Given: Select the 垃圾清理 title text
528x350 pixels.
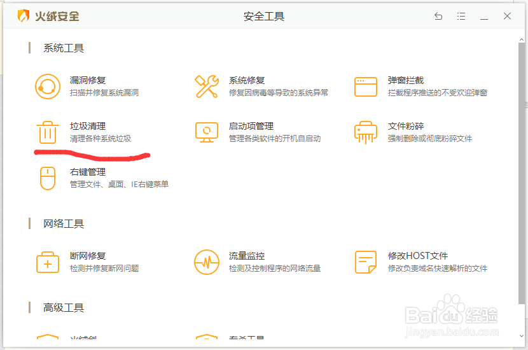Looking at the screenshot, I should coord(88,126).
